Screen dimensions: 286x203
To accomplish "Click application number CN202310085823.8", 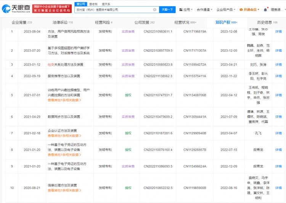I will (x=158, y=64).
